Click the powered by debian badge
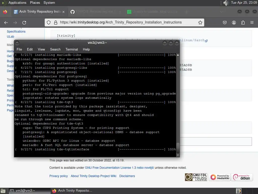 pos(242,177)
